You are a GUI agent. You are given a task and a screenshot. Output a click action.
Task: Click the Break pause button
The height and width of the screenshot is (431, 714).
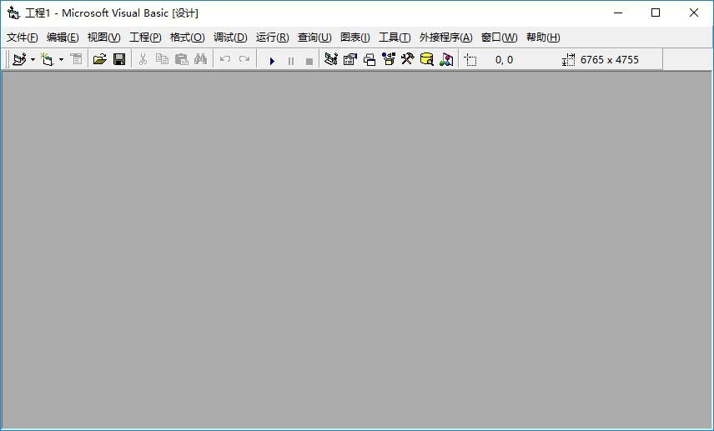(291, 61)
